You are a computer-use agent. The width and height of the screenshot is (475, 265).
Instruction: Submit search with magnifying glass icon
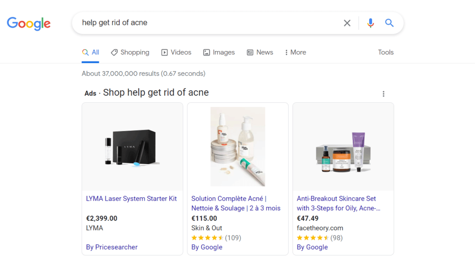click(389, 23)
